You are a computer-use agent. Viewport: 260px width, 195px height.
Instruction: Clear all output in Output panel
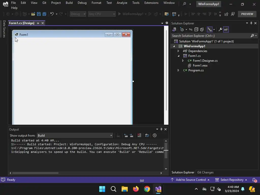point(139,136)
